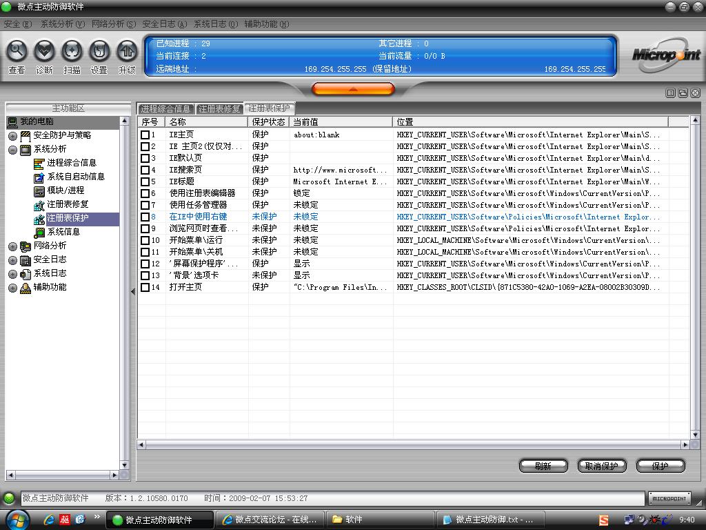Click the 辅助功能 tree icon

[26, 288]
